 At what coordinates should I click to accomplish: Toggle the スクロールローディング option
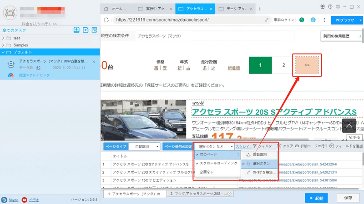click(x=217, y=163)
